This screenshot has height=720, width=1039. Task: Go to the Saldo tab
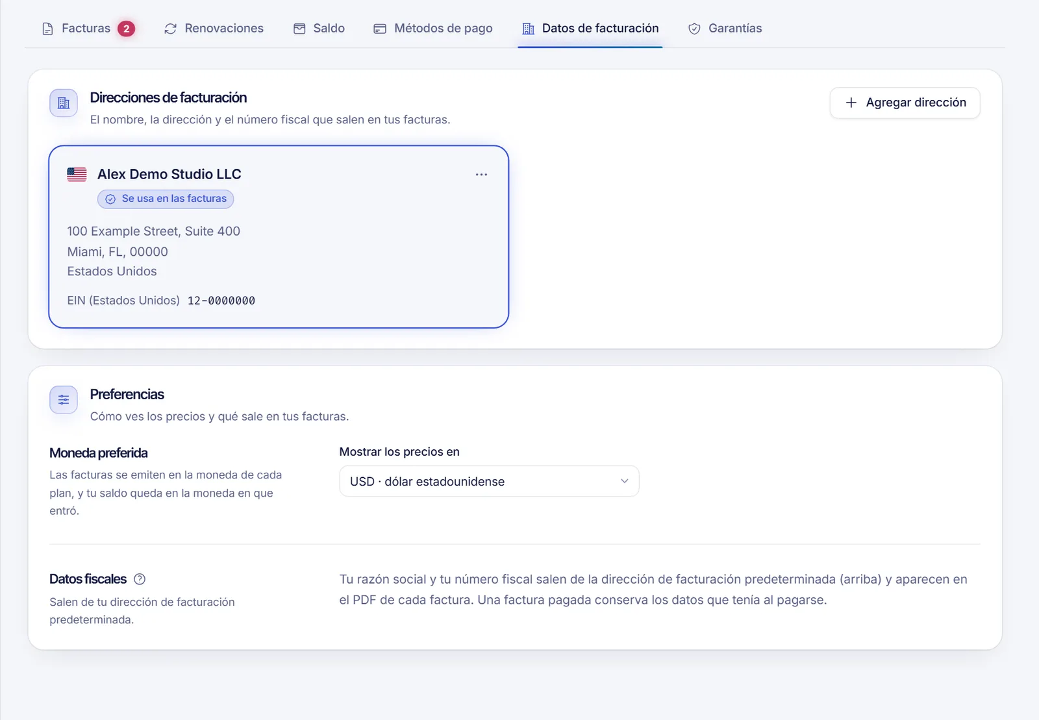tap(319, 29)
